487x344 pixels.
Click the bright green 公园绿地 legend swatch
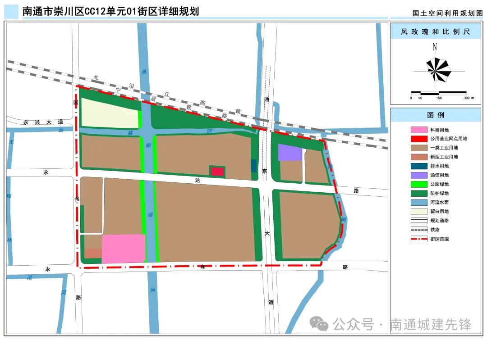[419, 184]
